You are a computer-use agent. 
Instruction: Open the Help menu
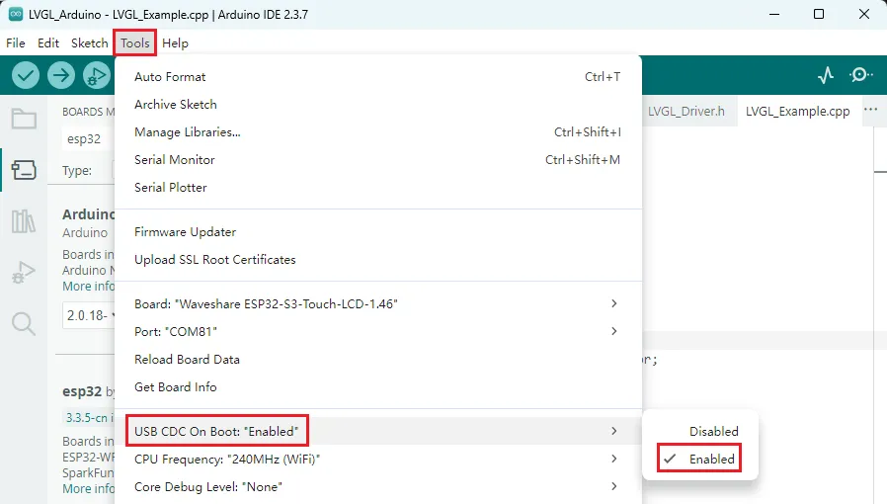click(x=175, y=43)
